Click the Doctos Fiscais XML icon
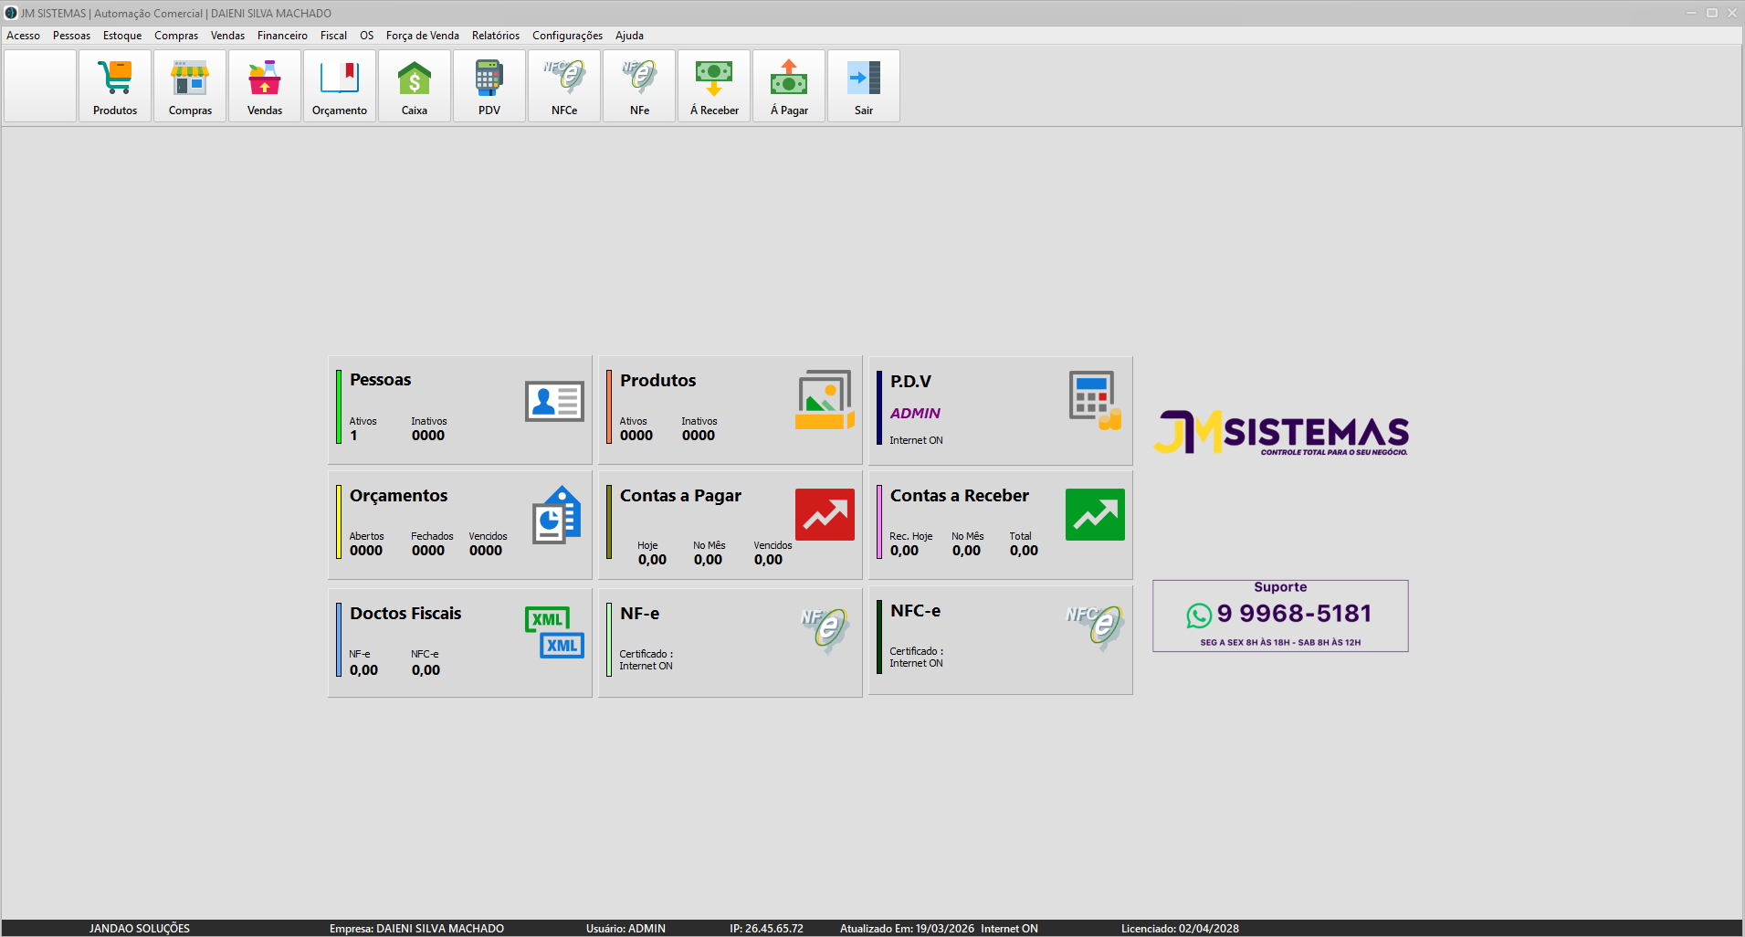The height and width of the screenshot is (937, 1745). (x=554, y=632)
